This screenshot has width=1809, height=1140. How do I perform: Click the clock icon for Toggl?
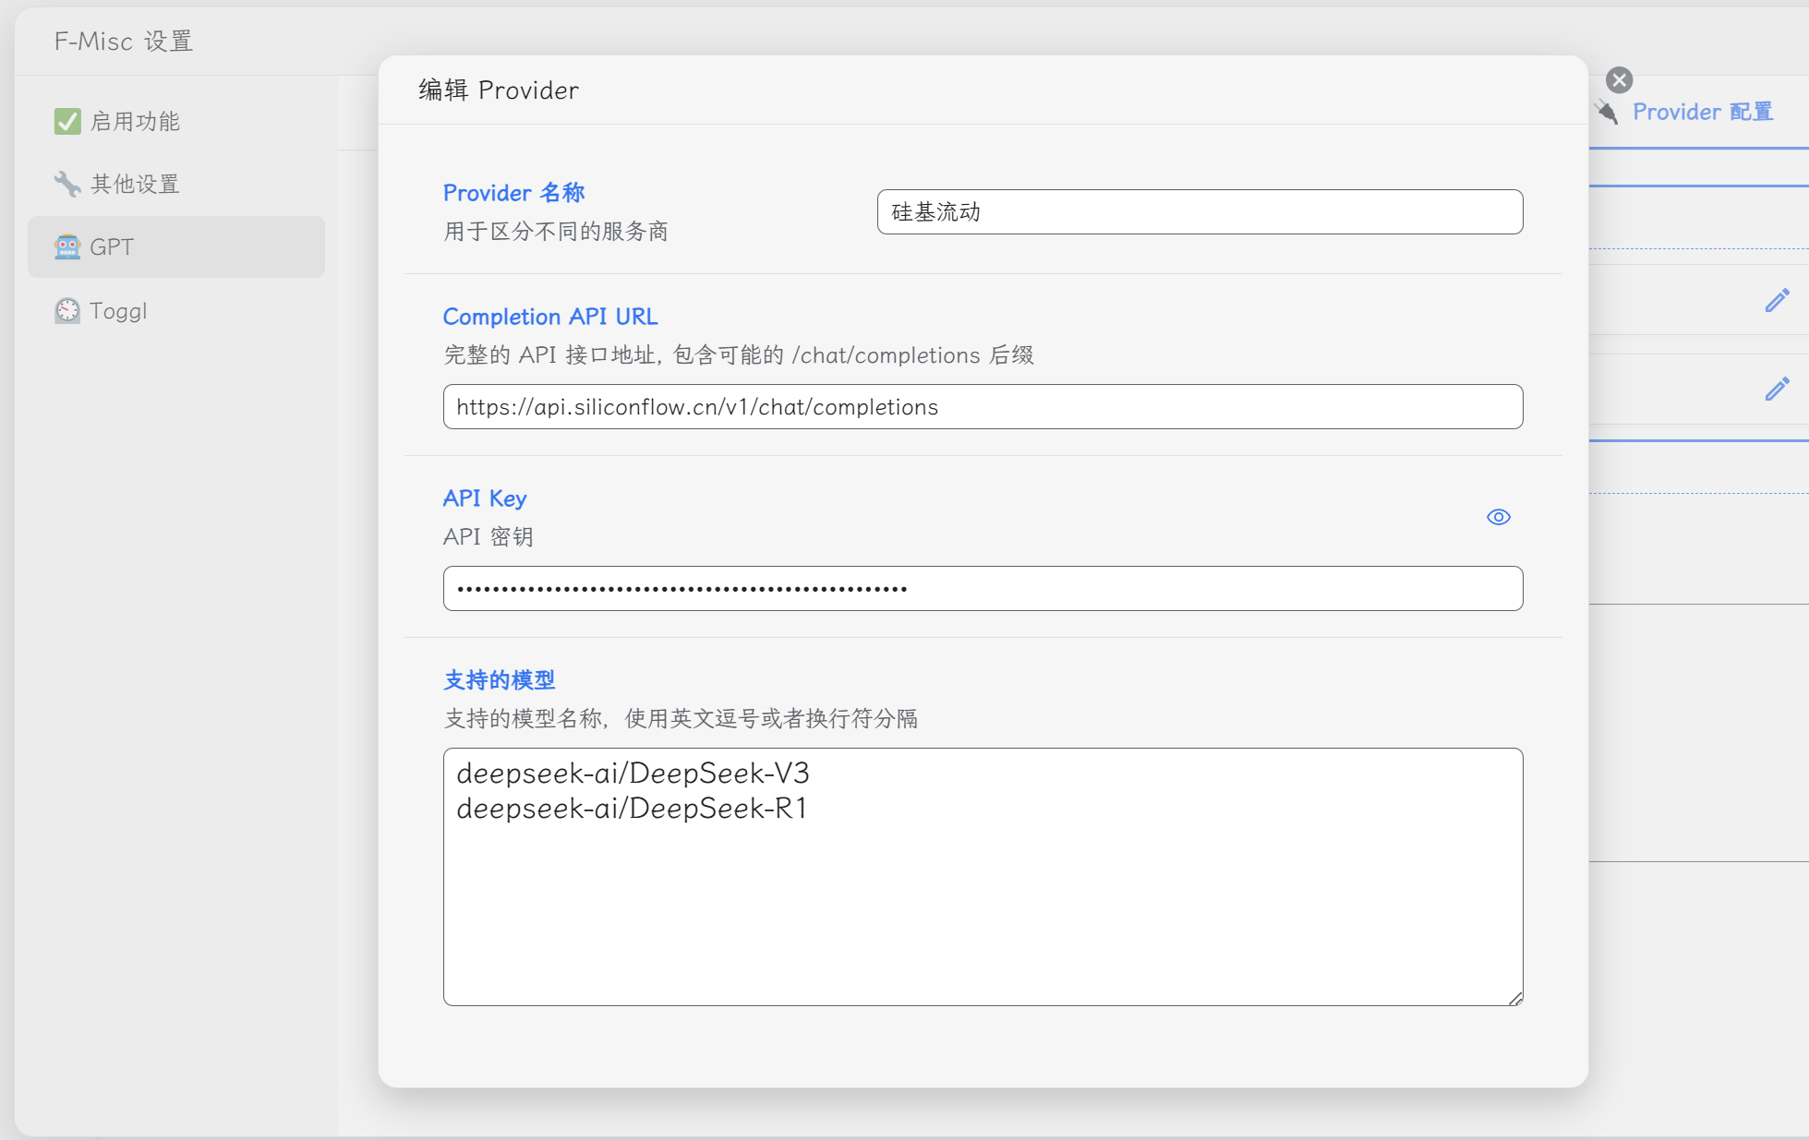[67, 310]
